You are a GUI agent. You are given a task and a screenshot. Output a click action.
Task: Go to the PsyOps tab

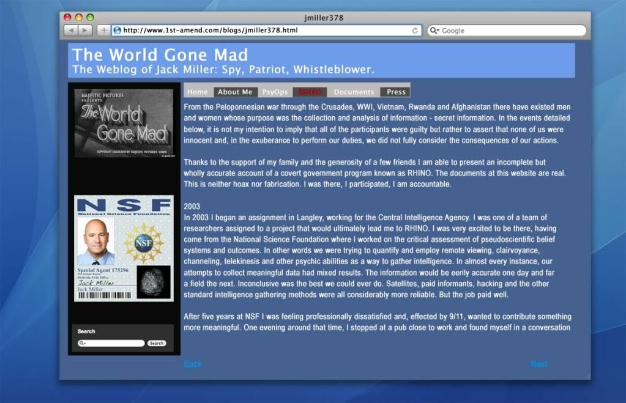(x=275, y=92)
